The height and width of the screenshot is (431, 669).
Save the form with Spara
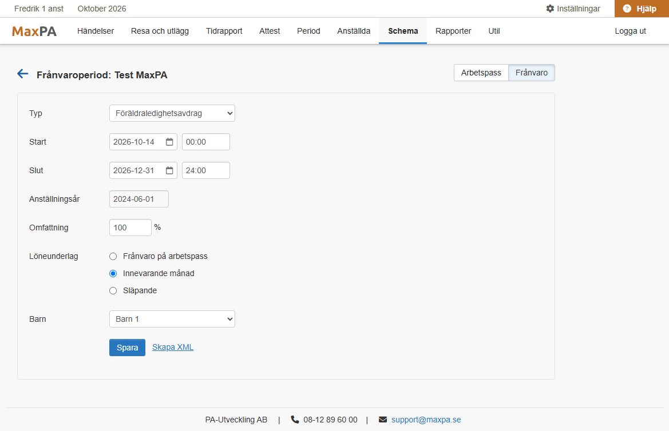(127, 348)
